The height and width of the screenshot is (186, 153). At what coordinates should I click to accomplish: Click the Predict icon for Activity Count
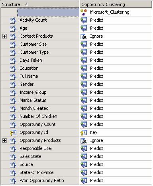point(84,20)
